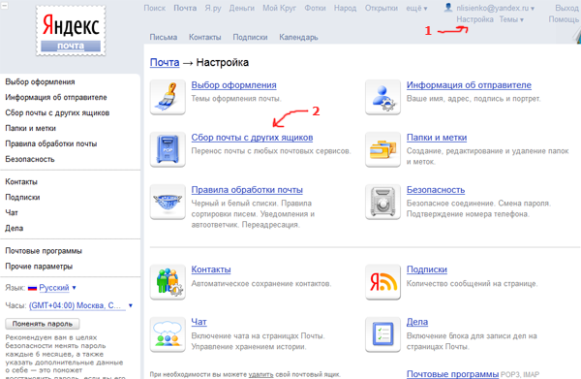Click the yellow folders and labels icon
Image resolution: width=581 pixels, height=379 pixels.
coord(382,149)
